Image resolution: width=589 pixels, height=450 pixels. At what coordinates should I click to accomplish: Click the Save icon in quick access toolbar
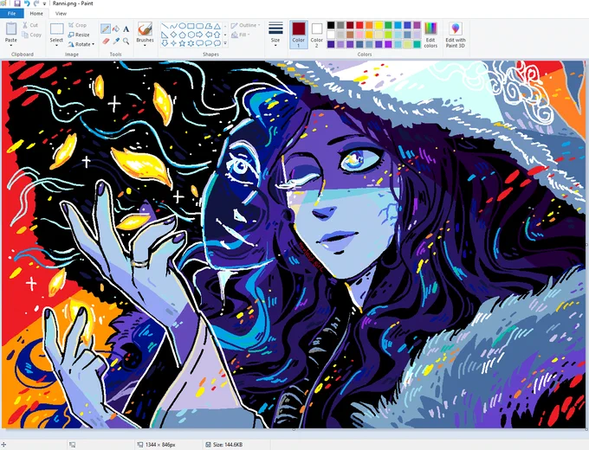[x=17, y=3]
